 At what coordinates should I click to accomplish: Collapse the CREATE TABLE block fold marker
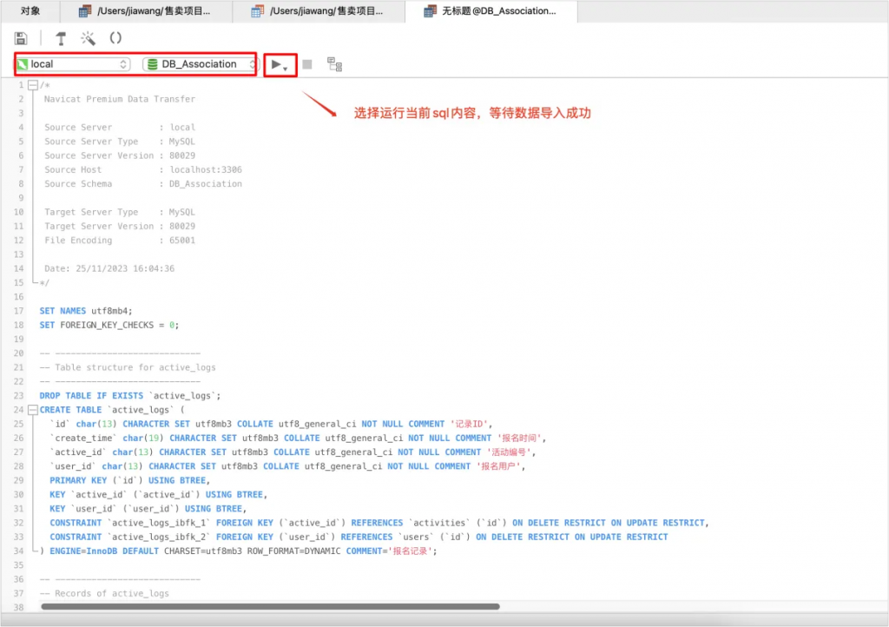coord(32,410)
